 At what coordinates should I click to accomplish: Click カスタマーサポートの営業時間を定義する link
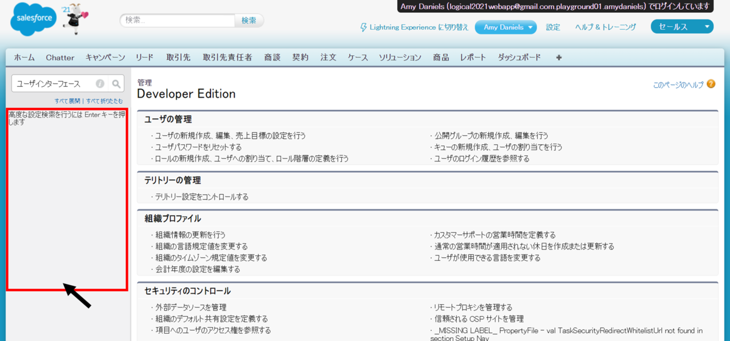pyautogui.click(x=495, y=235)
